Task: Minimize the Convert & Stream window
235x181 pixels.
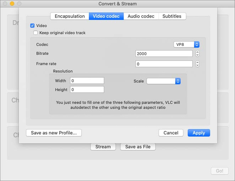Action: [x=12, y=4]
